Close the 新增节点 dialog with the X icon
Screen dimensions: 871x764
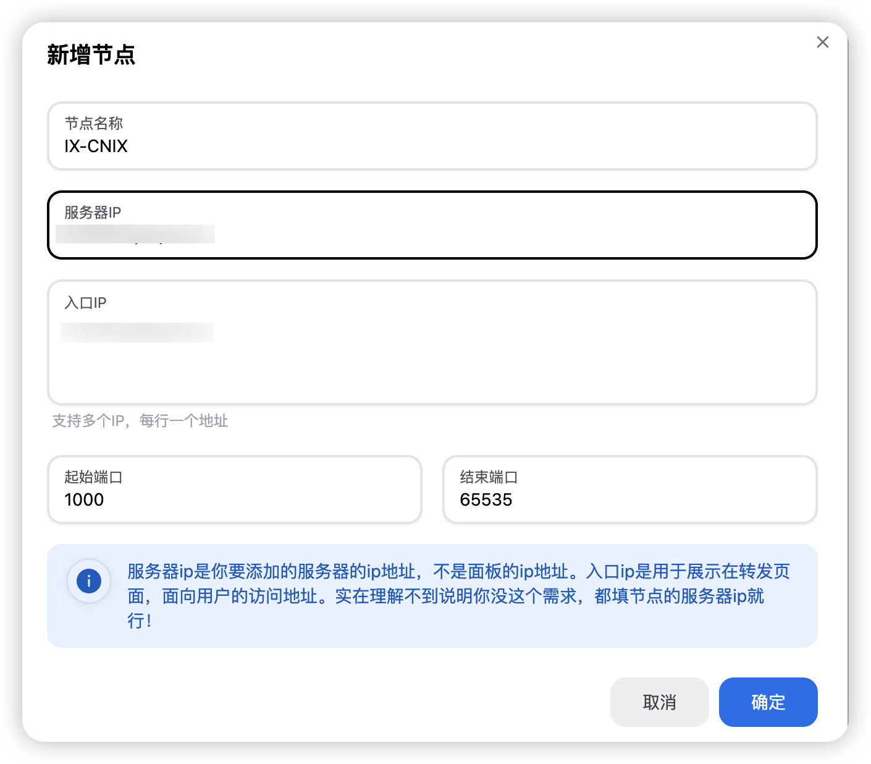point(822,42)
